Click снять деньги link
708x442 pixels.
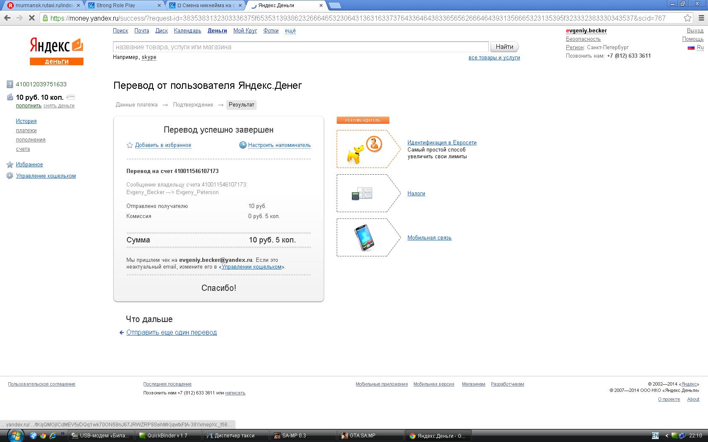(x=59, y=106)
